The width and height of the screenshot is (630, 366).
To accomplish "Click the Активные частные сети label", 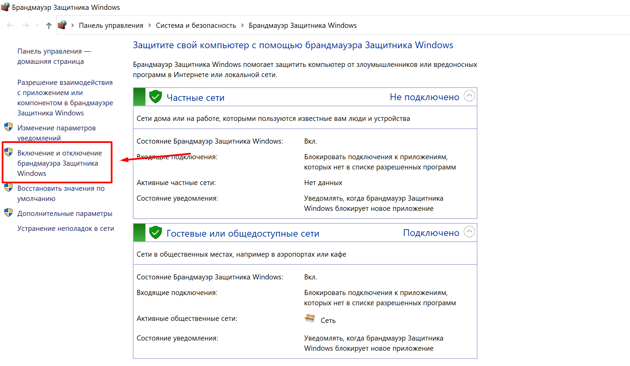I will point(176,183).
